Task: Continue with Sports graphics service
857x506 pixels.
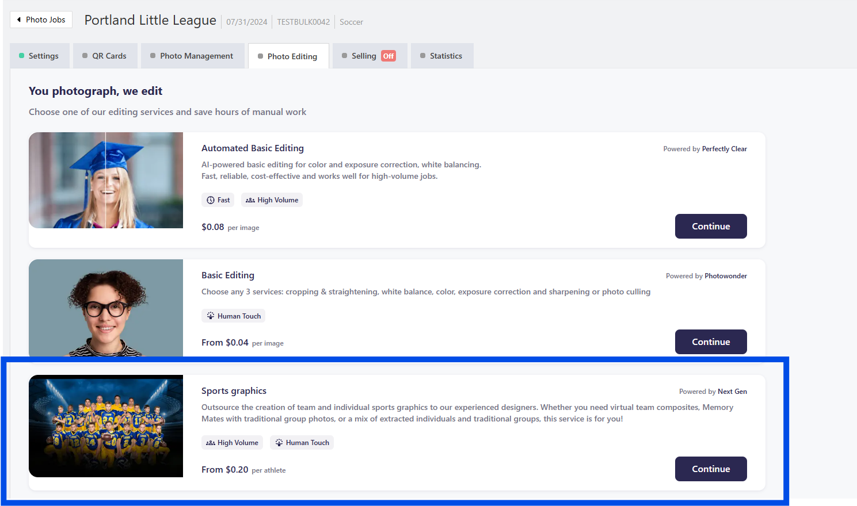Action: point(711,469)
